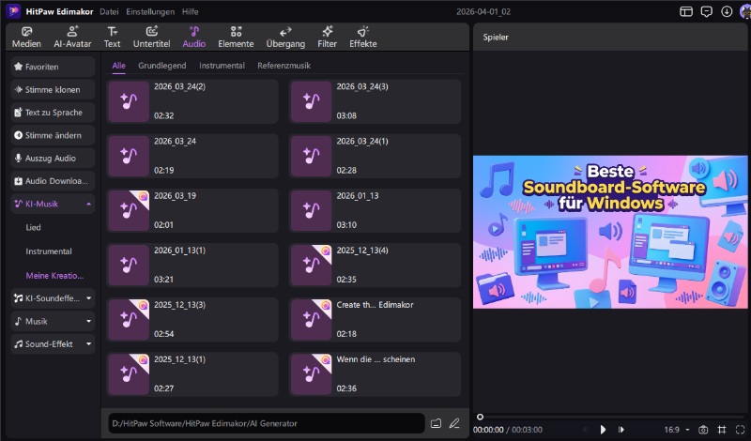
Task: Open Stimme klonen in sidebar
Action: (x=53, y=89)
